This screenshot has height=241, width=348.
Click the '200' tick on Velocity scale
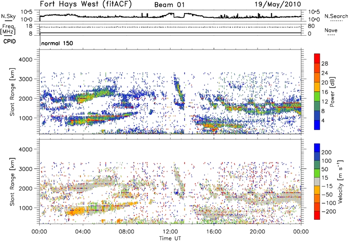tap(327, 152)
